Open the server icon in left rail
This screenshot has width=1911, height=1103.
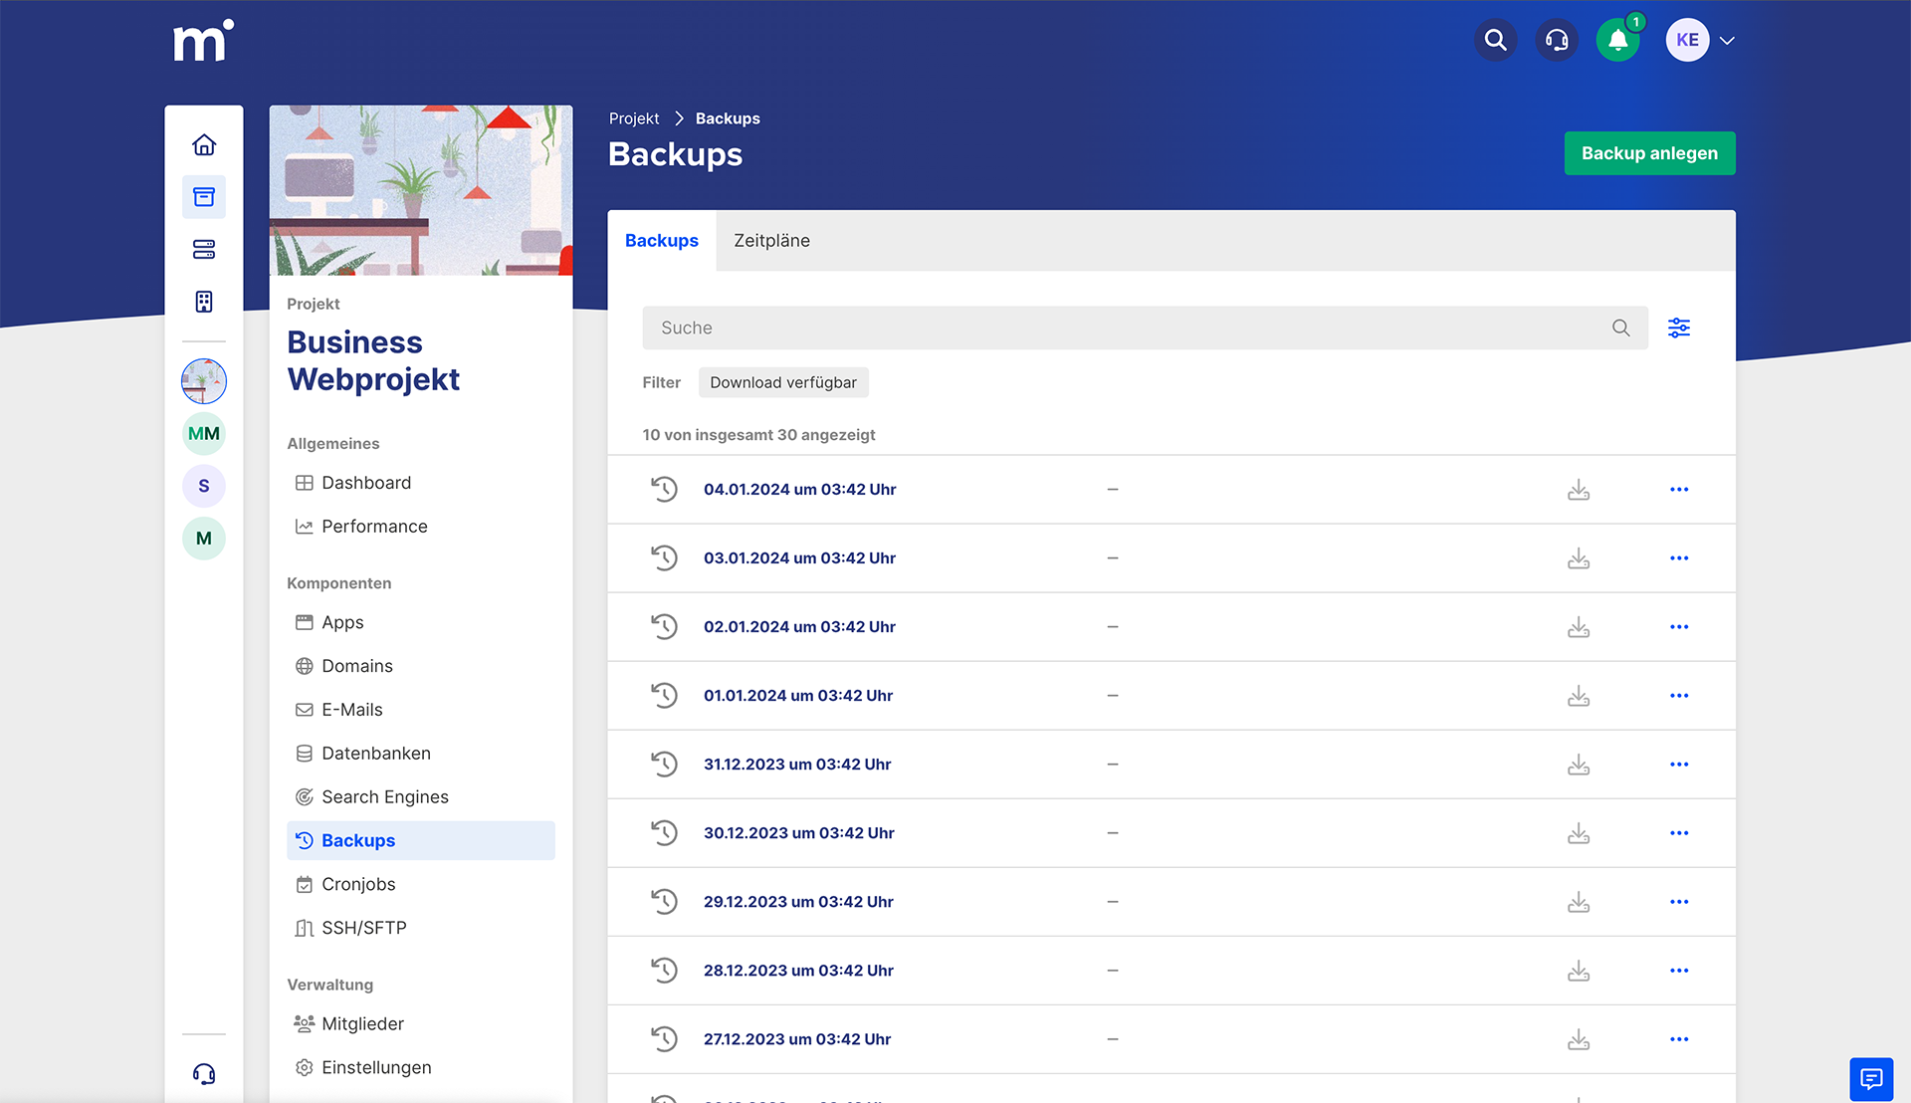pos(204,249)
